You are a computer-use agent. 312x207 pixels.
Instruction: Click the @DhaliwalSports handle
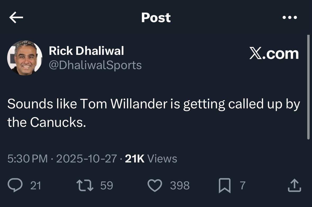(95, 64)
